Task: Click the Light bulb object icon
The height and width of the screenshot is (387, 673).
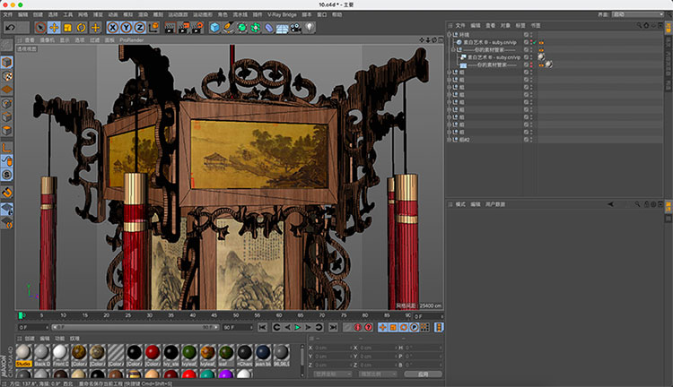Action: (309, 28)
